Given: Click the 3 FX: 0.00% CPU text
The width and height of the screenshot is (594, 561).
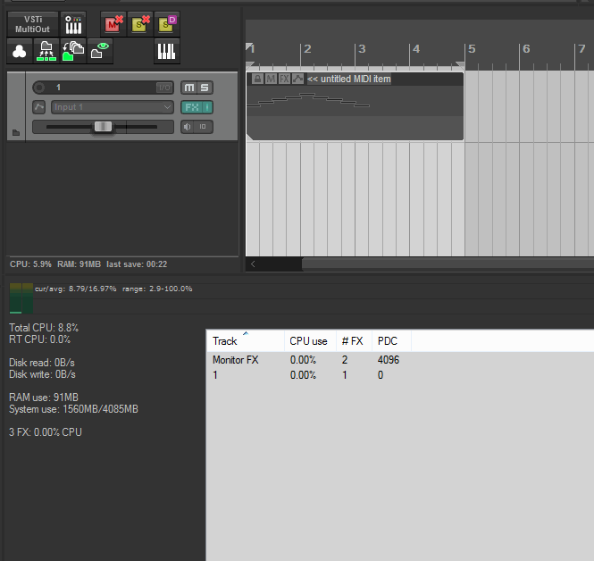Looking at the screenshot, I should click(46, 432).
